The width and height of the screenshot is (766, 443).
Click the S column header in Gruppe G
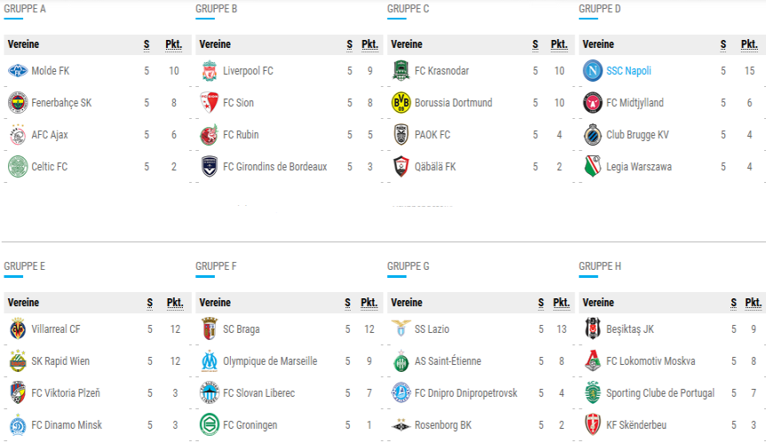point(541,303)
